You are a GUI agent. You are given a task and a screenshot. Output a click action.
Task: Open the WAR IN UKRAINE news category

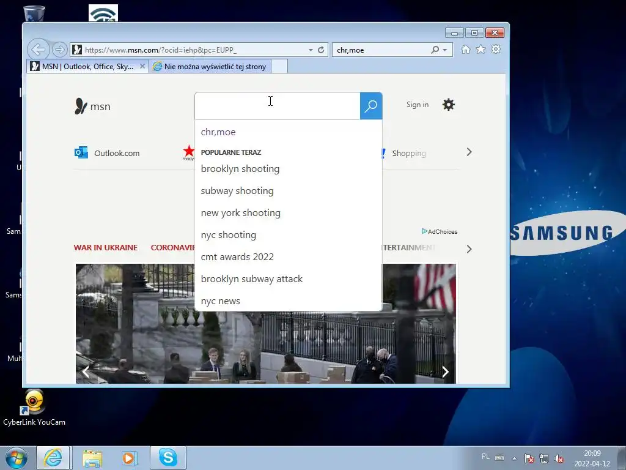(105, 247)
